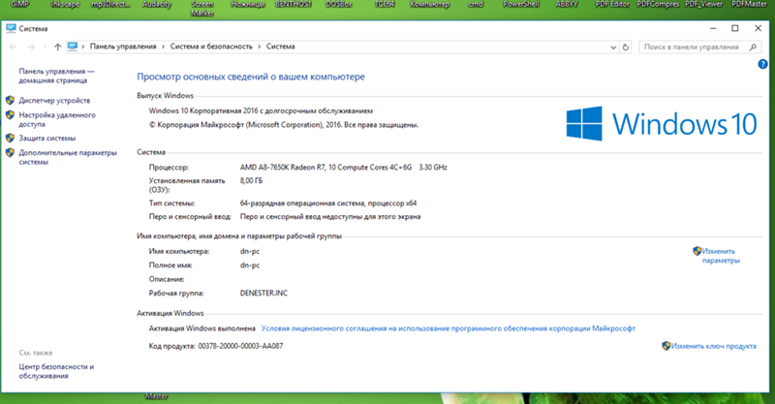Click the PDF Editor desktop shortcut
This screenshot has height=404, width=775.
pos(612,4)
